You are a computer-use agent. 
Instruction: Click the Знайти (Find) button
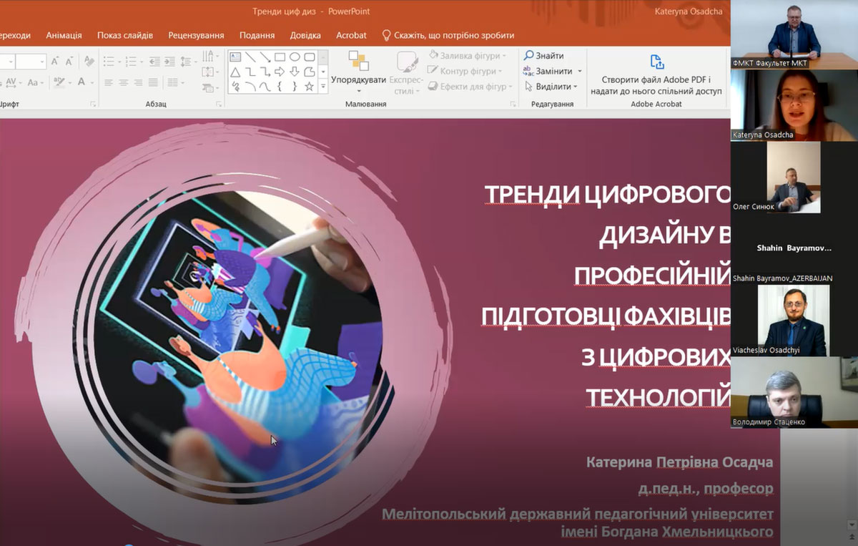[543, 56]
